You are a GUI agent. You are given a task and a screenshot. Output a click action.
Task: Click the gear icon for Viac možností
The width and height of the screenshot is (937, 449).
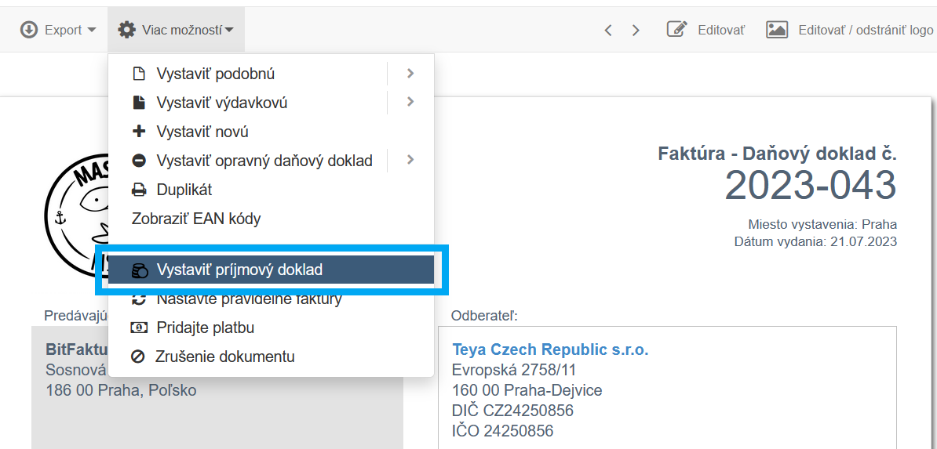click(126, 30)
